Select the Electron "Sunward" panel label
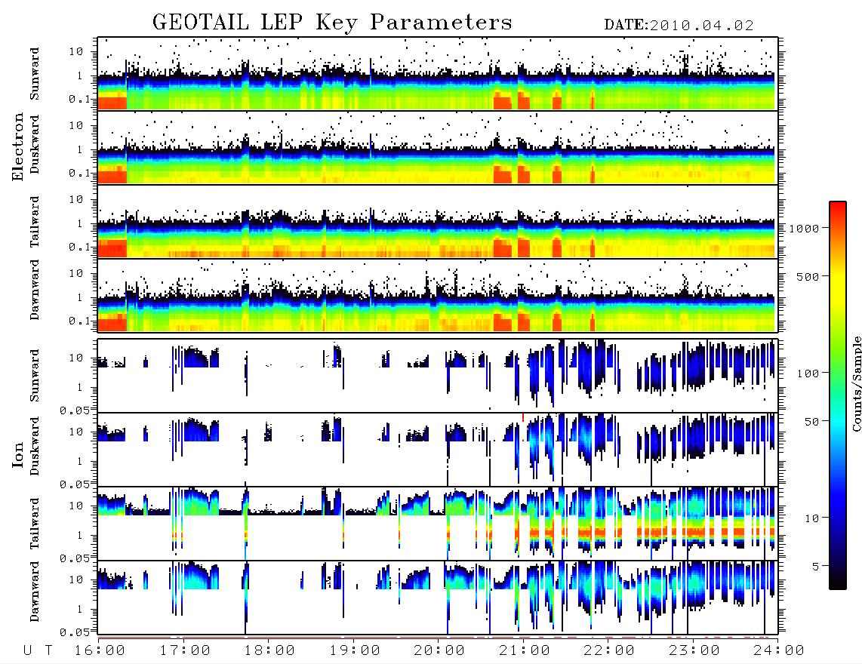862x664 pixels. [35, 74]
